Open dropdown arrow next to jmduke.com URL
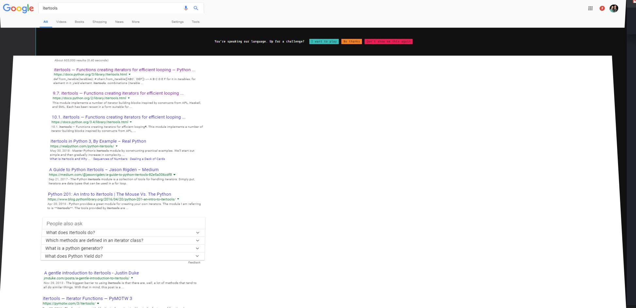This screenshot has height=308, width=636. pyautogui.click(x=132, y=278)
